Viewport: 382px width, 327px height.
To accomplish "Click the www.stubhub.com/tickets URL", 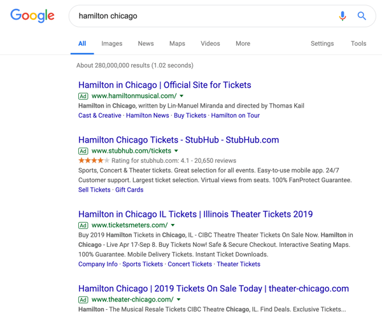I will (131, 151).
